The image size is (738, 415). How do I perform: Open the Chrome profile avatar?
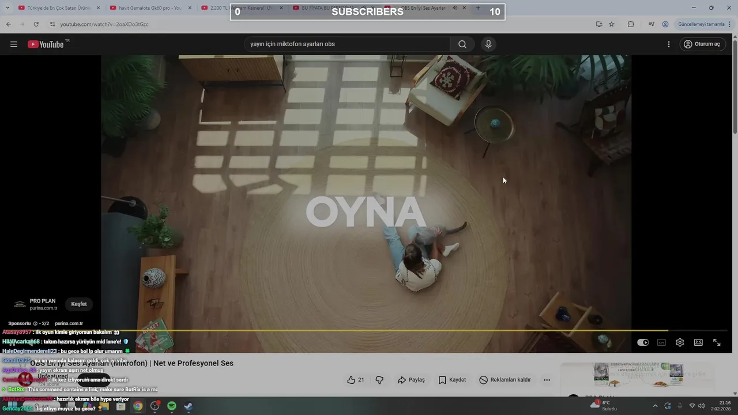pyautogui.click(x=665, y=24)
